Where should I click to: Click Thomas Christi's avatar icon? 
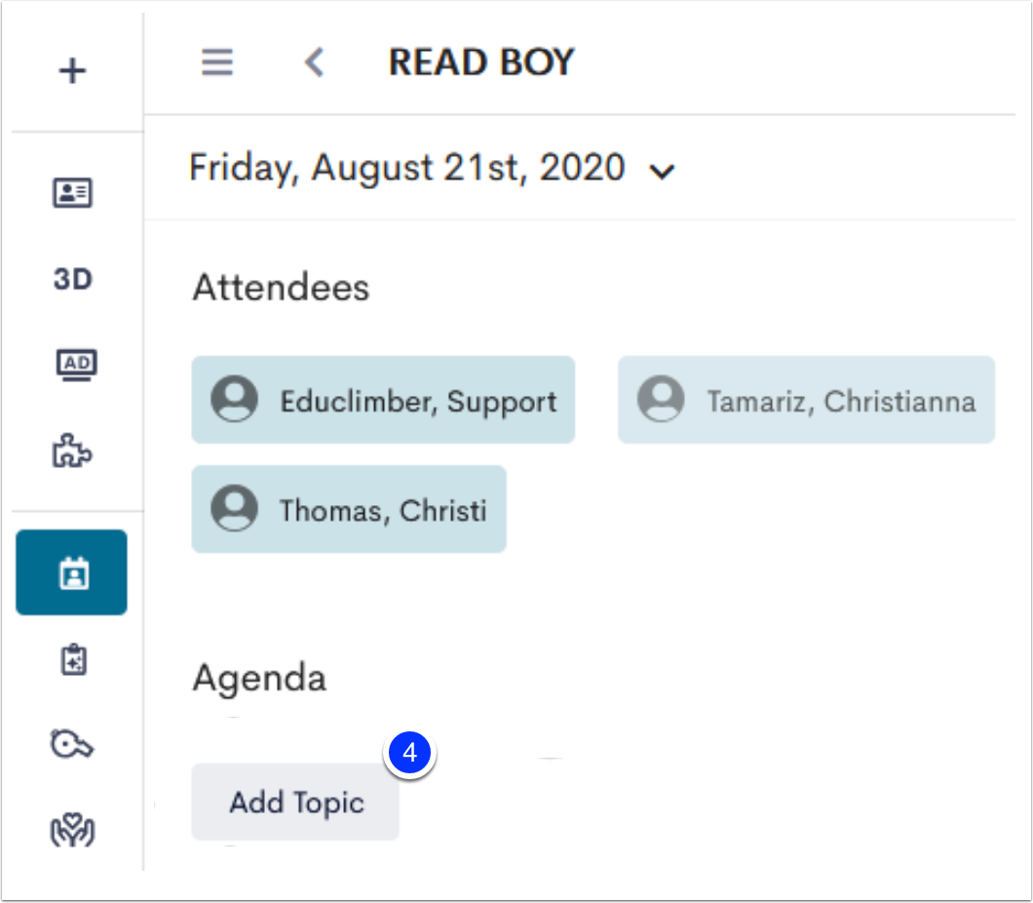[x=235, y=508]
